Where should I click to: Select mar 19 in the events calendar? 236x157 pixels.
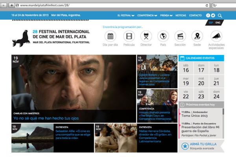click(x=186, y=81)
